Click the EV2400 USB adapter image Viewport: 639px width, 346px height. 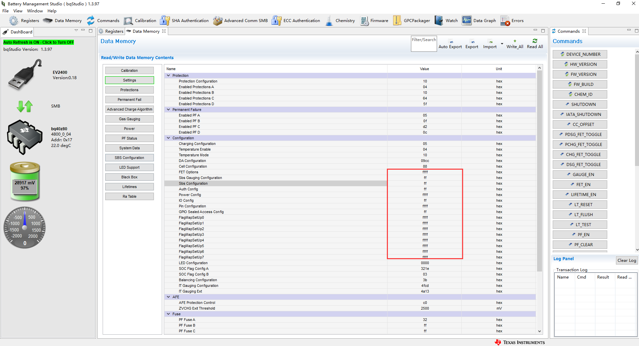point(25,74)
